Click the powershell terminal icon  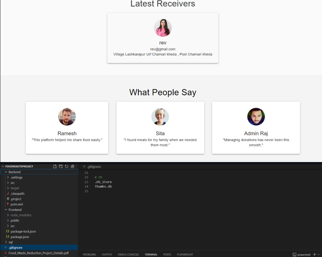pyautogui.click(x=294, y=255)
